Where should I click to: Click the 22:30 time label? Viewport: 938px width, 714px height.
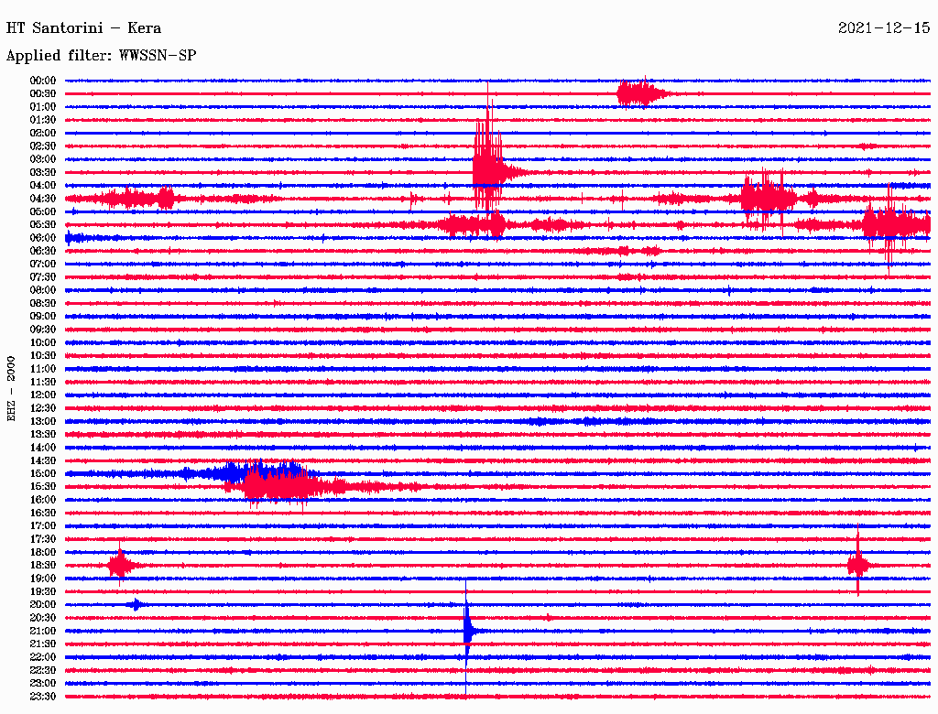pos(43,670)
